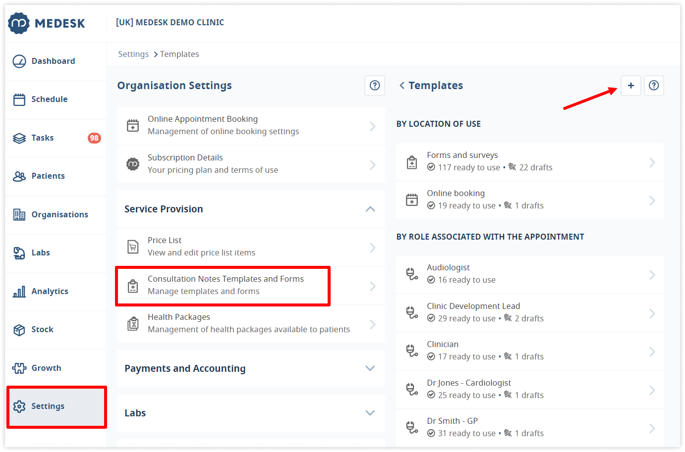Click "Management of online booking settings" text

coord(224,132)
